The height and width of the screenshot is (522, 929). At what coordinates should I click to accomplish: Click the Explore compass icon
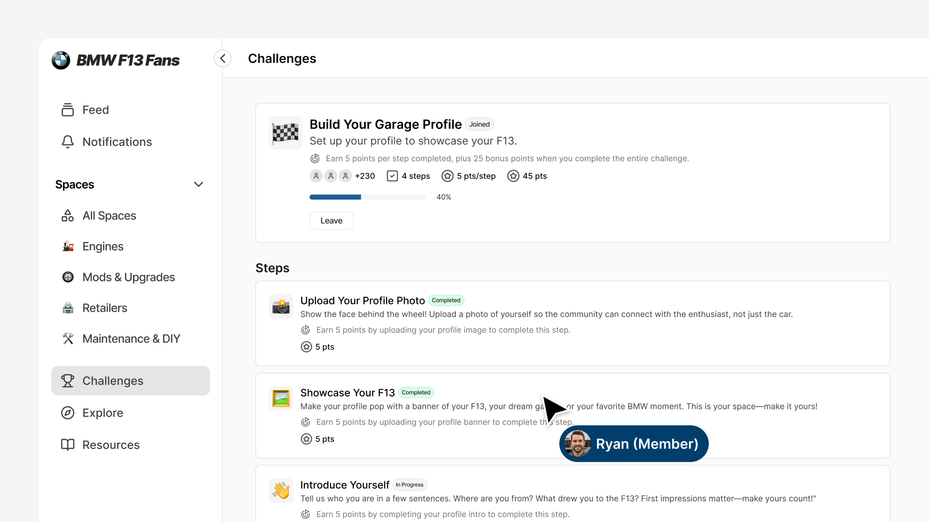pyautogui.click(x=68, y=413)
